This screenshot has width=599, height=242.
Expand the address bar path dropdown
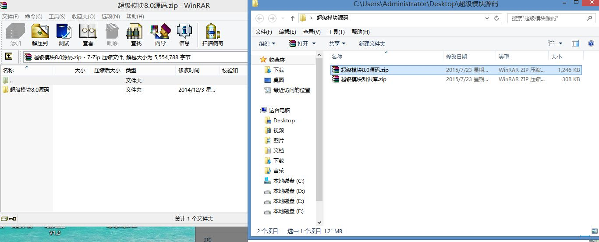click(486, 18)
